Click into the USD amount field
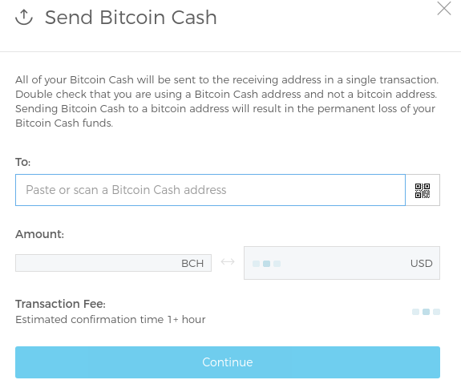Image resolution: width=461 pixels, height=388 pixels. pyautogui.click(x=342, y=263)
